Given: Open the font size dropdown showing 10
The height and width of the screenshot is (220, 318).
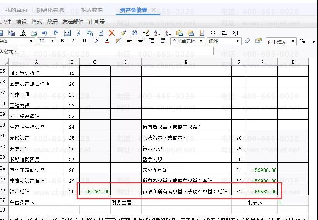Looking at the screenshot, I should 47,41.
